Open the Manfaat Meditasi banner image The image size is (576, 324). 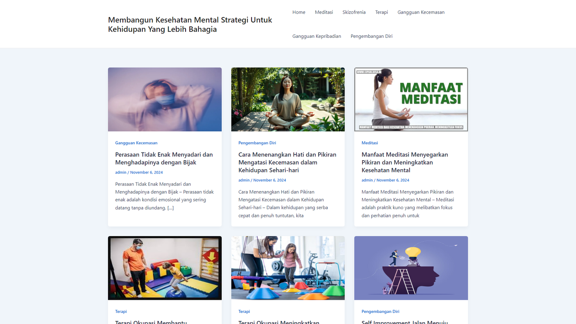coord(411,99)
